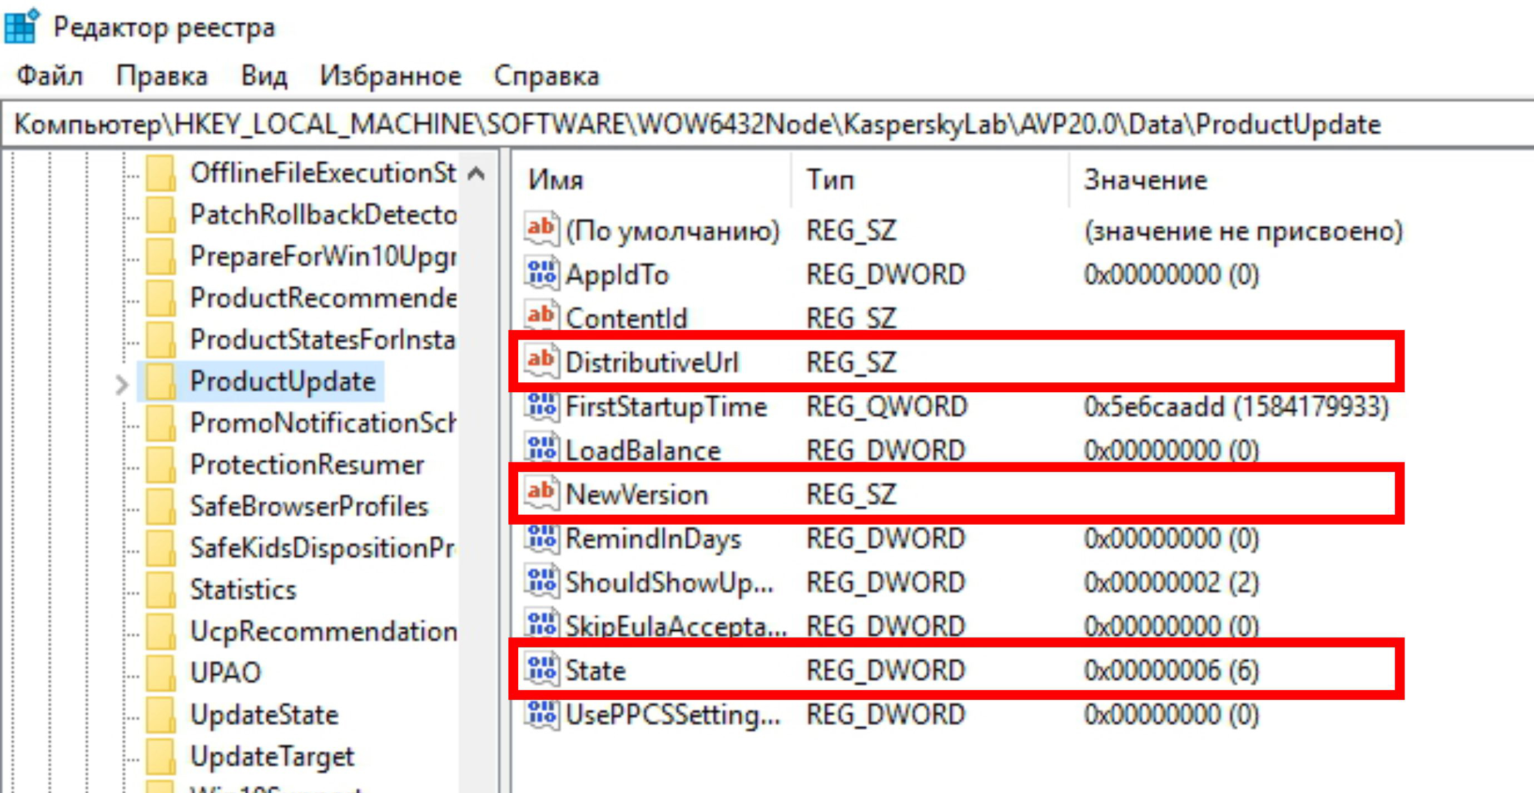This screenshot has height=793, width=1534.
Task: Select the ProtectionResumer tree key
Action: [307, 465]
